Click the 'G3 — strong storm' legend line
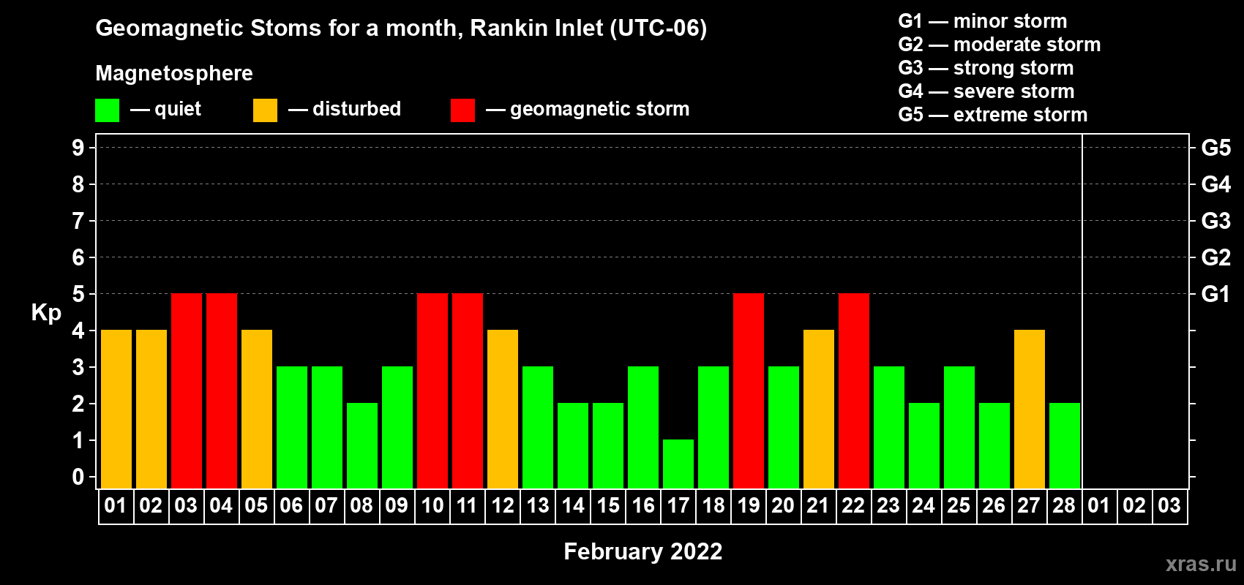Image resolution: width=1244 pixels, height=585 pixels. [x=986, y=68]
